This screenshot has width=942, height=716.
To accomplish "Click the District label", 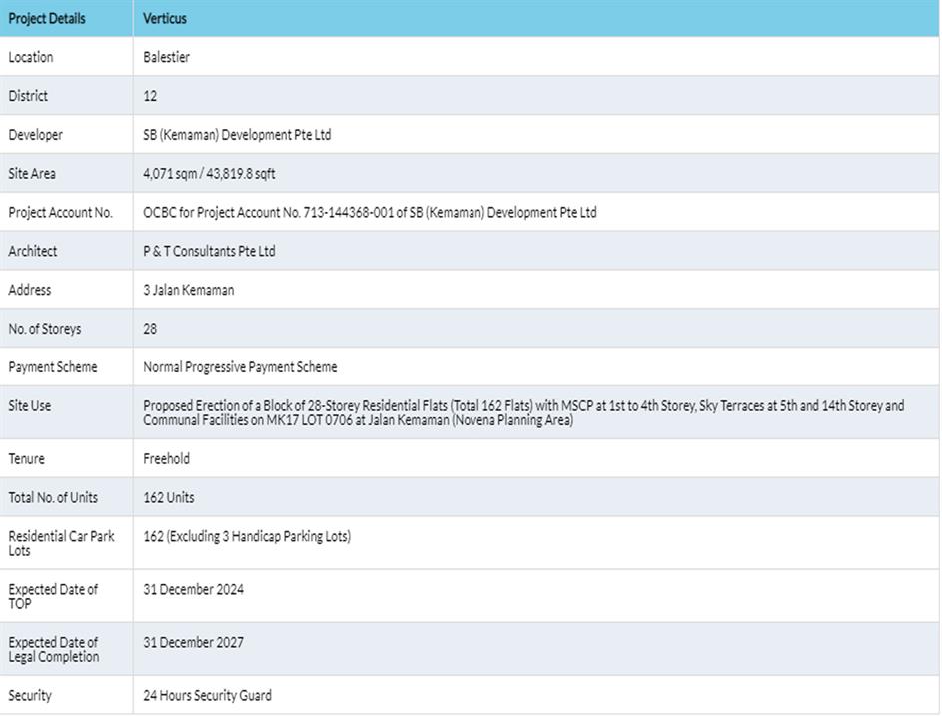I will coord(28,96).
